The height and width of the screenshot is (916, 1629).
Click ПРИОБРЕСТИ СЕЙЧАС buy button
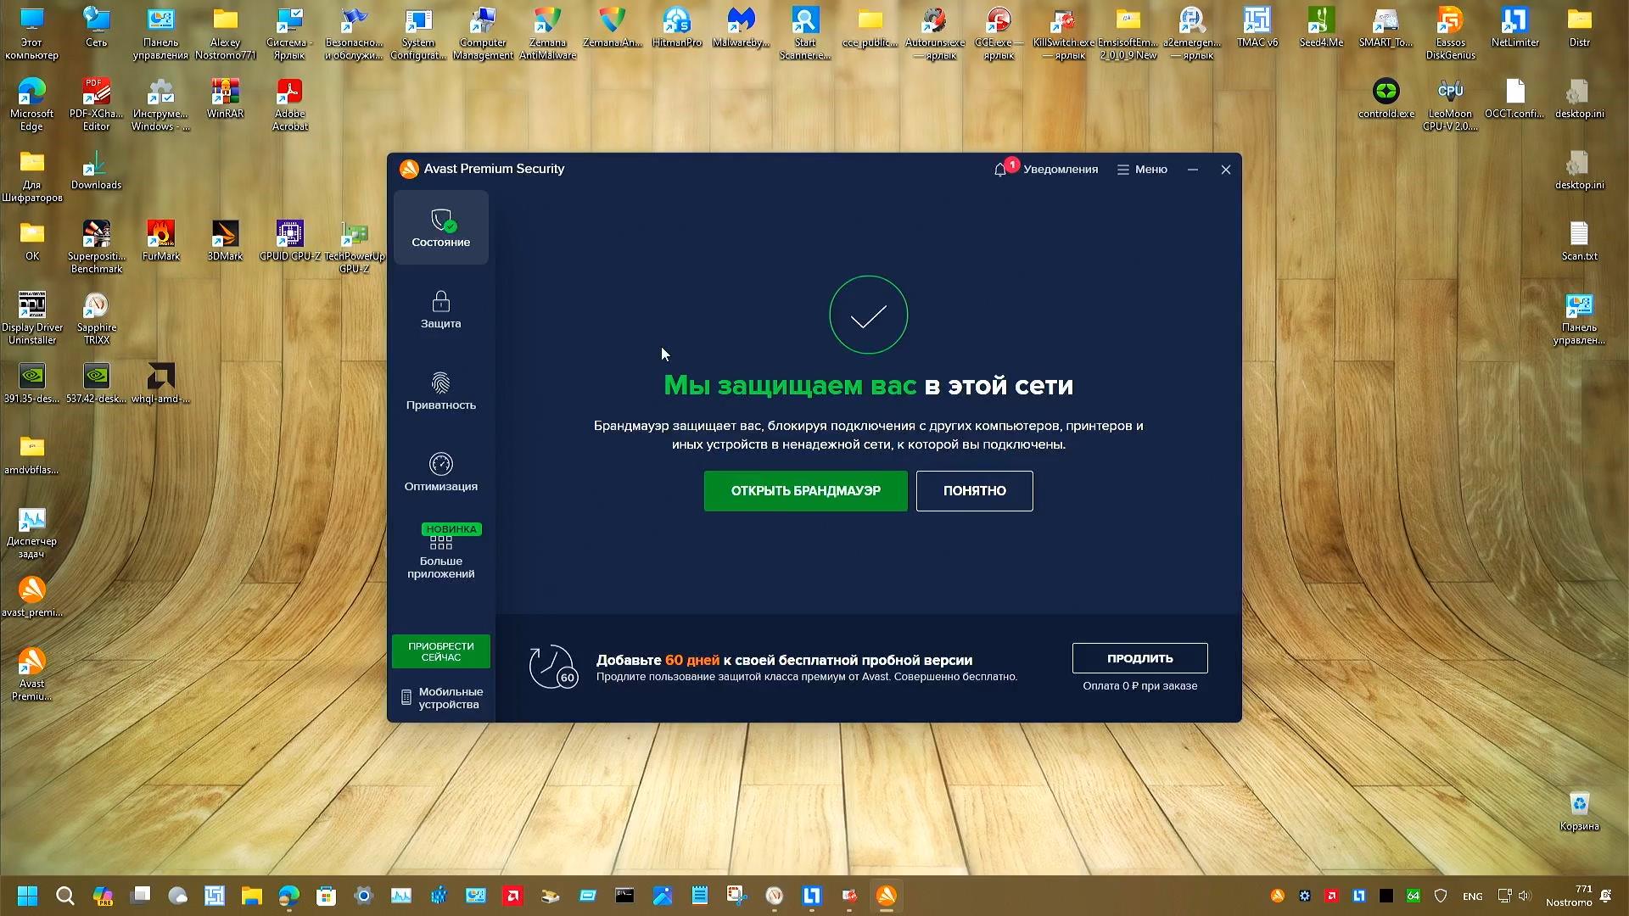click(440, 651)
